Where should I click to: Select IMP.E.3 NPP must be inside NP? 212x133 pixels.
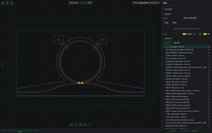(186, 105)
